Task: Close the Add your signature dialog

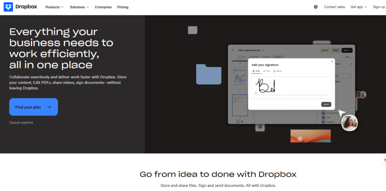Action: pos(332,61)
